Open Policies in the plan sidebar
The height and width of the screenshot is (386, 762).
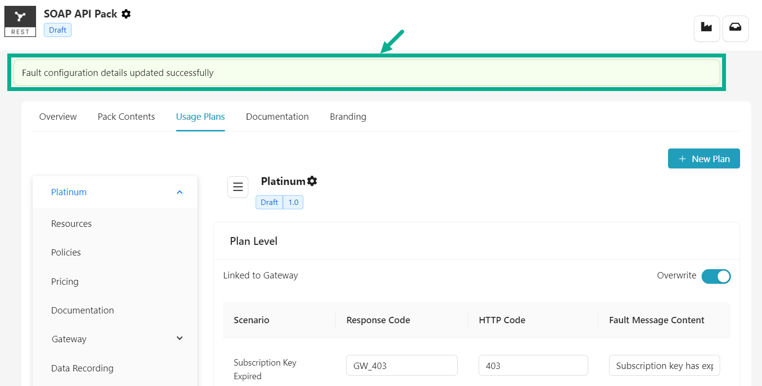pyautogui.click(x=66, y=253)
